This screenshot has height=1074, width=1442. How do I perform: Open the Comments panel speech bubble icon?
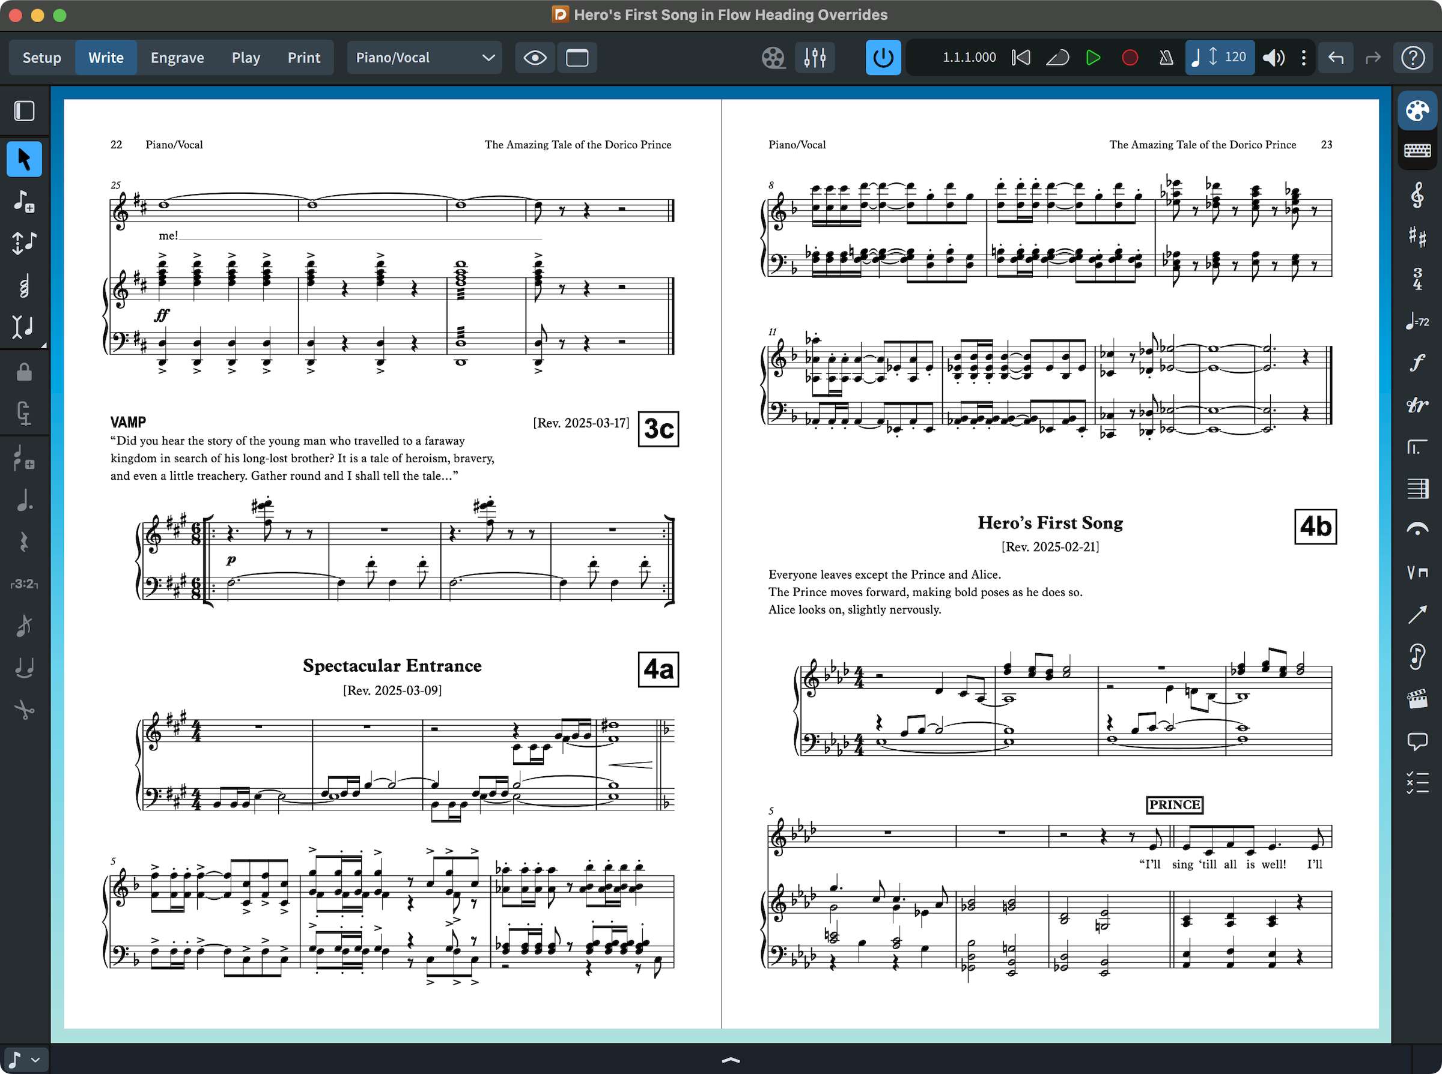(1417, 740)
